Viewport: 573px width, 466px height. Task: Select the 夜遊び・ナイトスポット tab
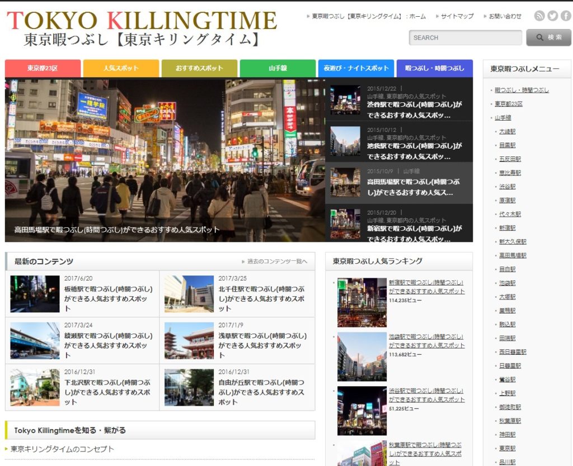pos(355,67)
